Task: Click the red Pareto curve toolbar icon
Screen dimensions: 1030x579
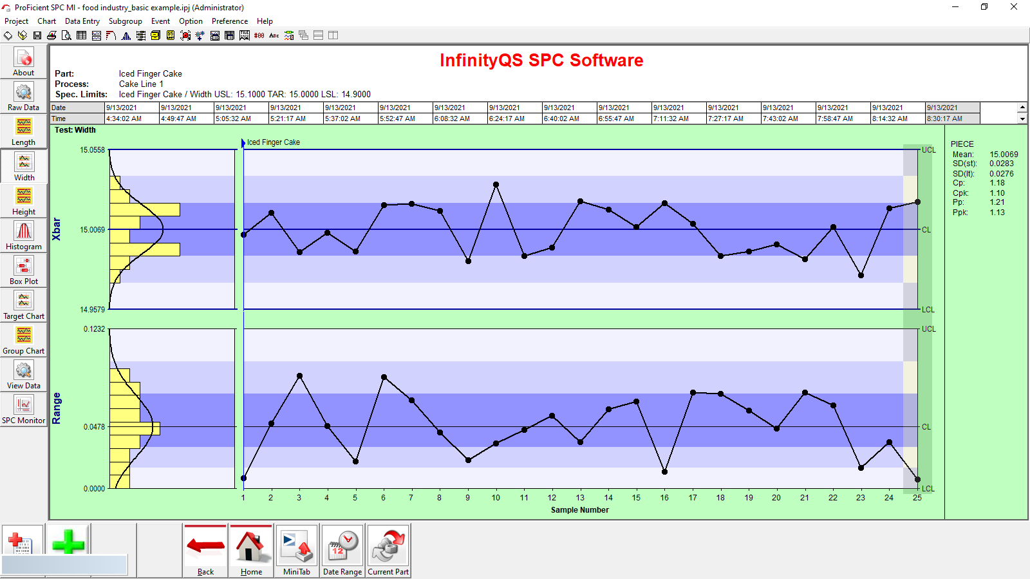Action: (111, 35)
